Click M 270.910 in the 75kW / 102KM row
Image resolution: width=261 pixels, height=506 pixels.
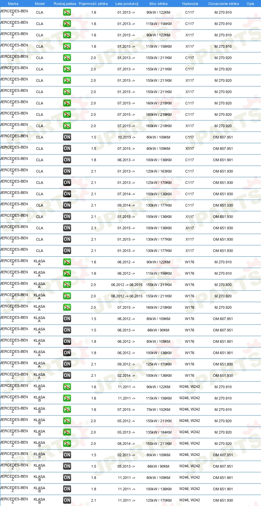[x=223, y=410]
